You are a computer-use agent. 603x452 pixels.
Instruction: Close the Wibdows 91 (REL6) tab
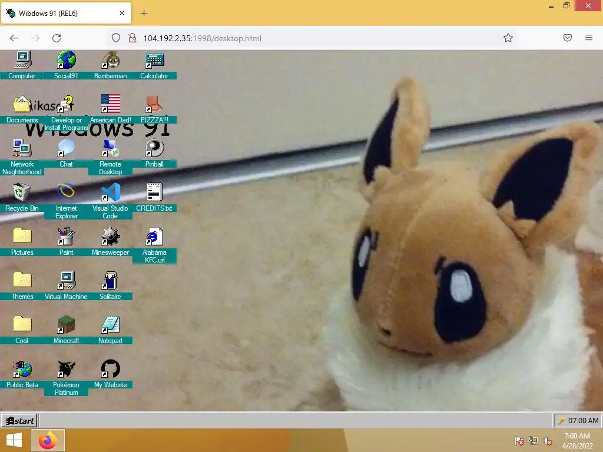(x=122, y=13)
